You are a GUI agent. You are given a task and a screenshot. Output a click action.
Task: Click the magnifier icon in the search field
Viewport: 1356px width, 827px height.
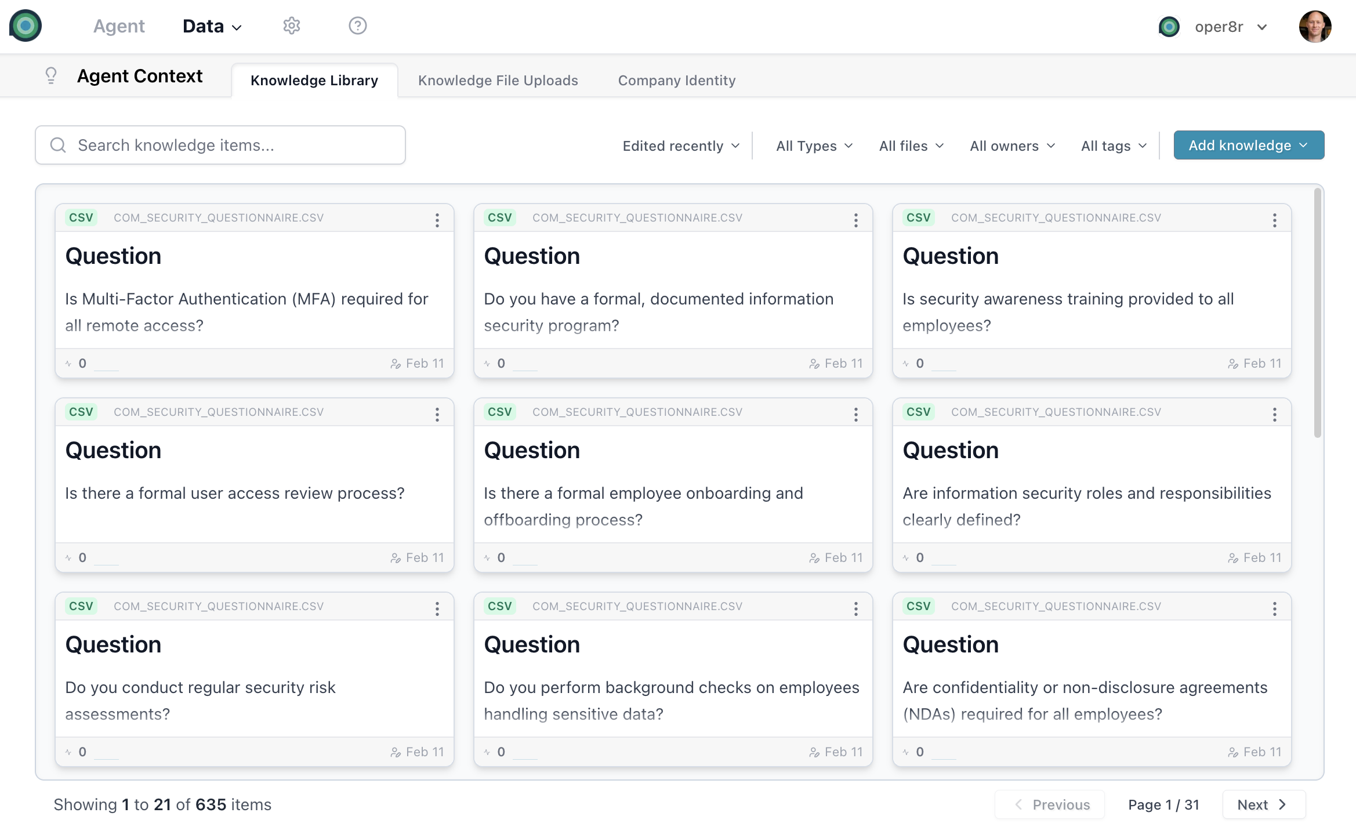click(59, 144)
